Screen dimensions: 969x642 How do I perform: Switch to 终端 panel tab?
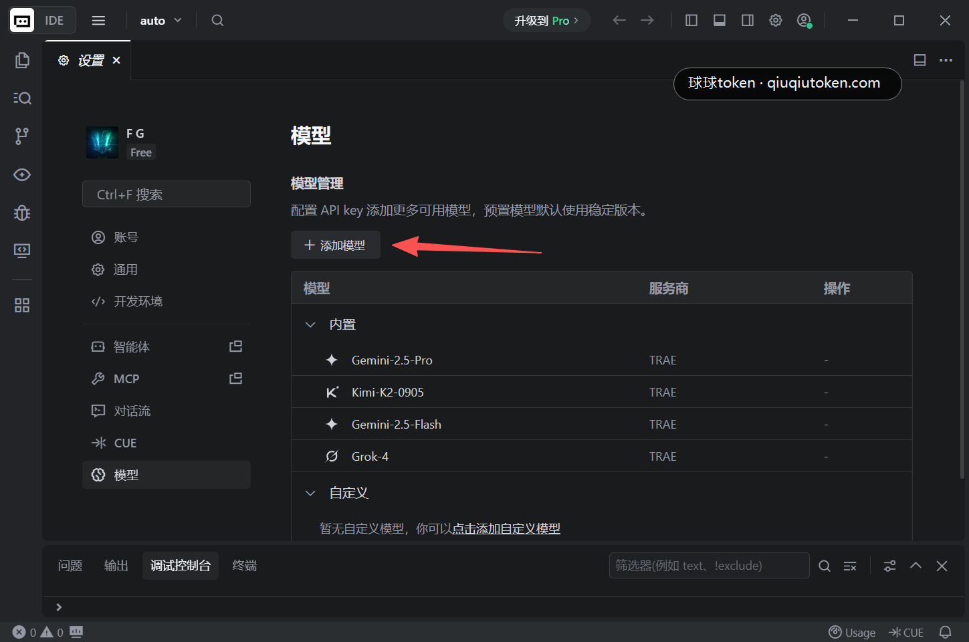coord(245,566)
